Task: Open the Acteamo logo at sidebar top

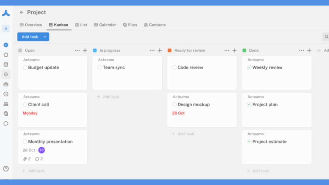Action: pos(6,13)
